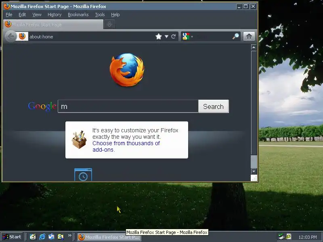Open the Edit menu
The image size is (323, 242).
[x=22, y=15]
